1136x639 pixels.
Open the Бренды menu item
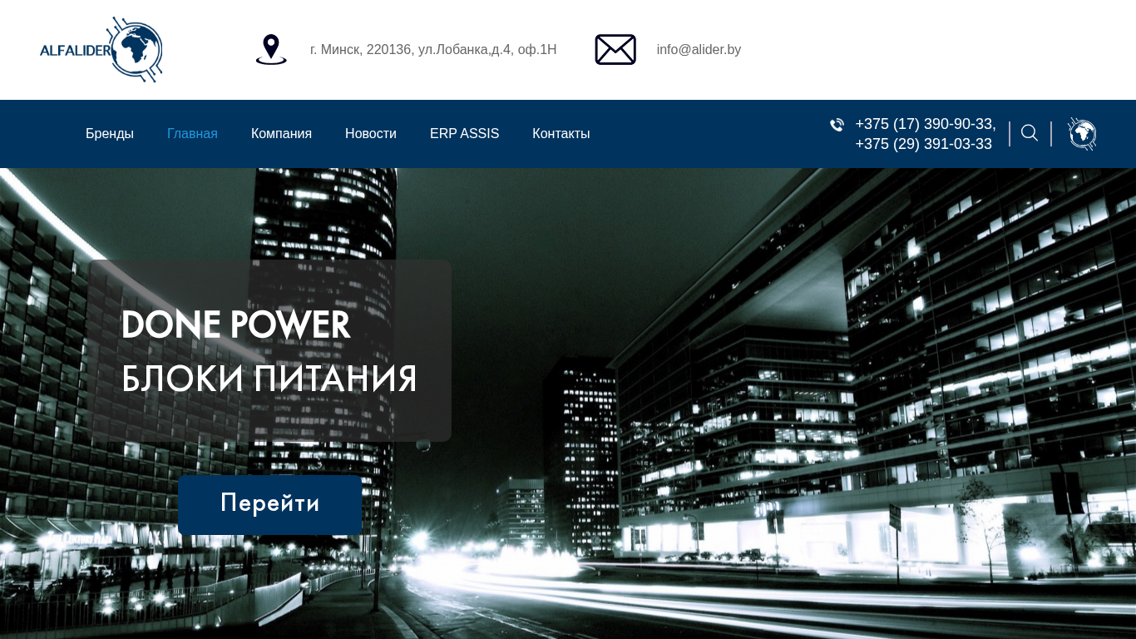[x=110, y=134]
